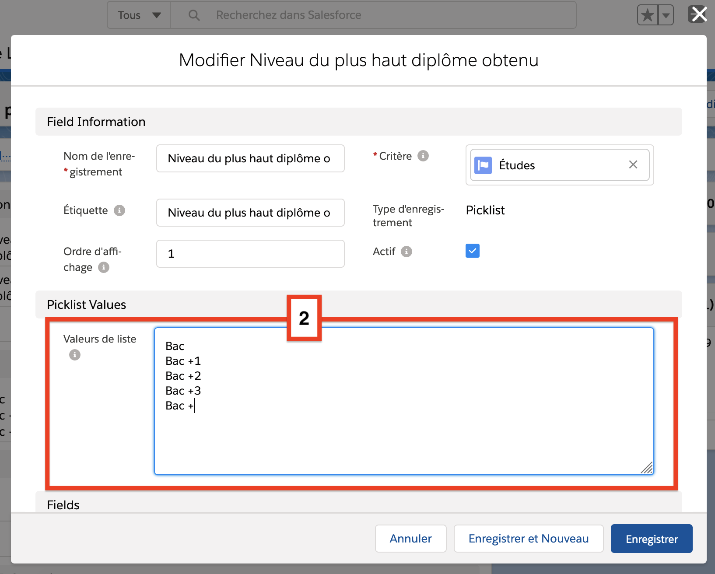Click the info icon next to Actif
Viewport: 715px width, 574px height.
pyautogui.click(x=407, y=252)
